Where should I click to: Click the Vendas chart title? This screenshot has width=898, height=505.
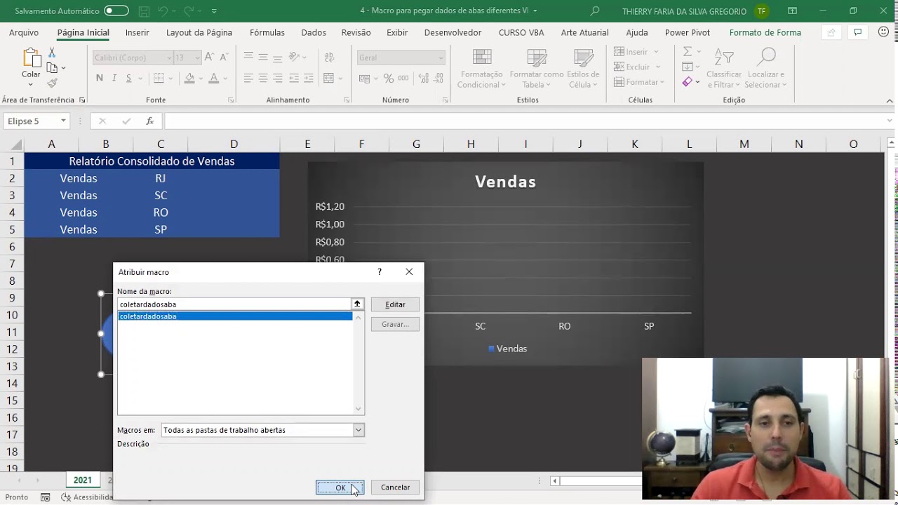[x=505, y=182]
